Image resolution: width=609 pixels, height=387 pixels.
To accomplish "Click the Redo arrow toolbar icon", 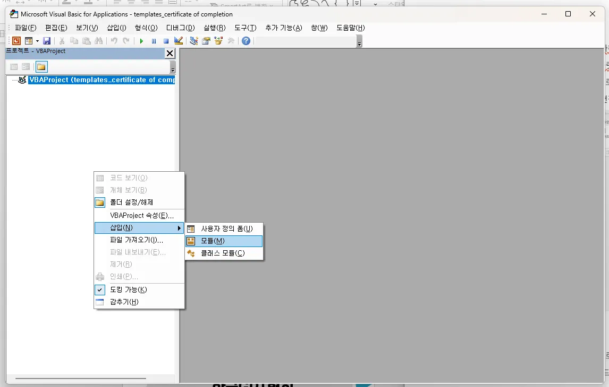I will click(126, 41).
